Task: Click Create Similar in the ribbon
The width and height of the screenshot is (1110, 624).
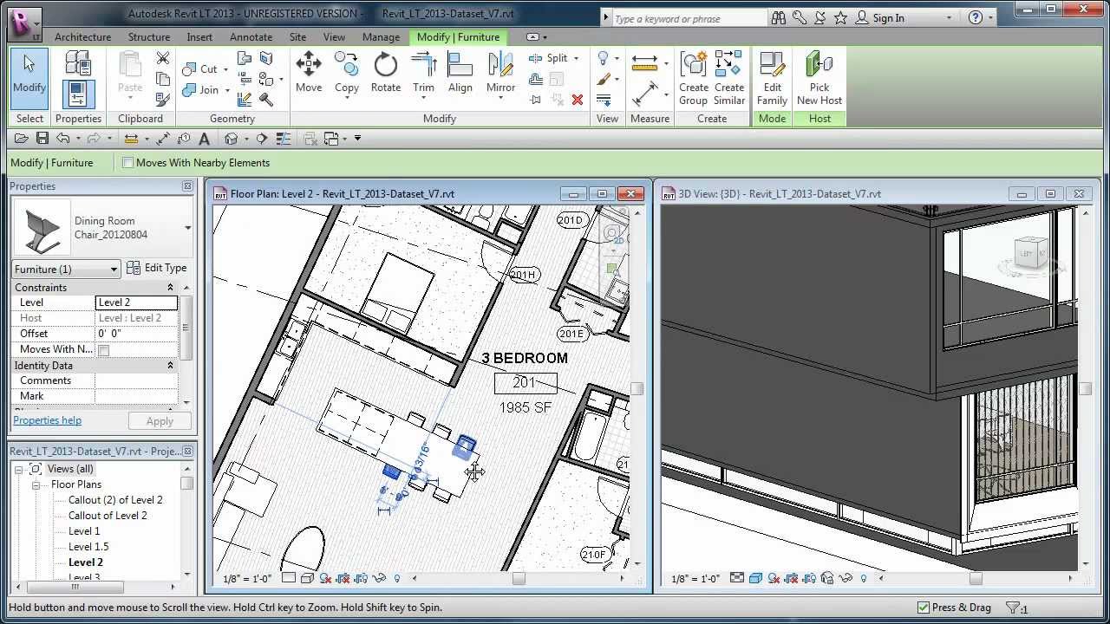Action: tap(729, 76)
